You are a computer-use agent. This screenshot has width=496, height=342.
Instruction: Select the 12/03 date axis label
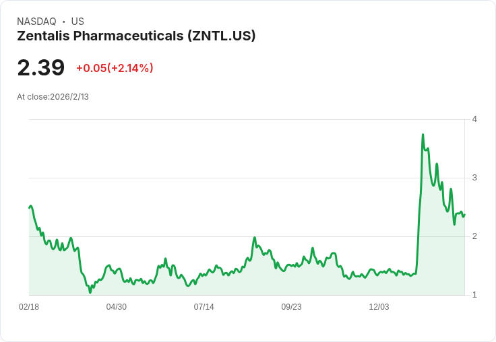379,307
